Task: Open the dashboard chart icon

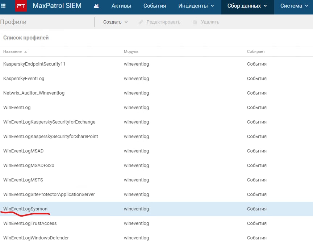Action: coord(96,6)
